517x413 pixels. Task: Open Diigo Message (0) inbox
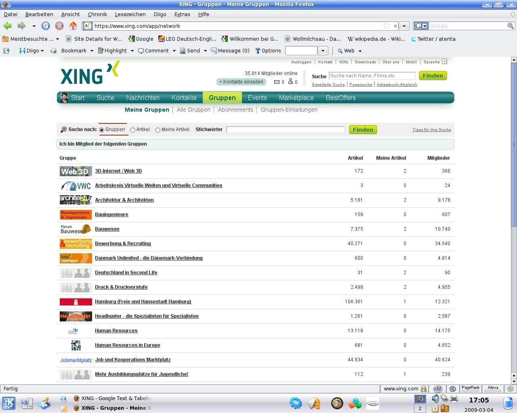[x=230, y=50]
